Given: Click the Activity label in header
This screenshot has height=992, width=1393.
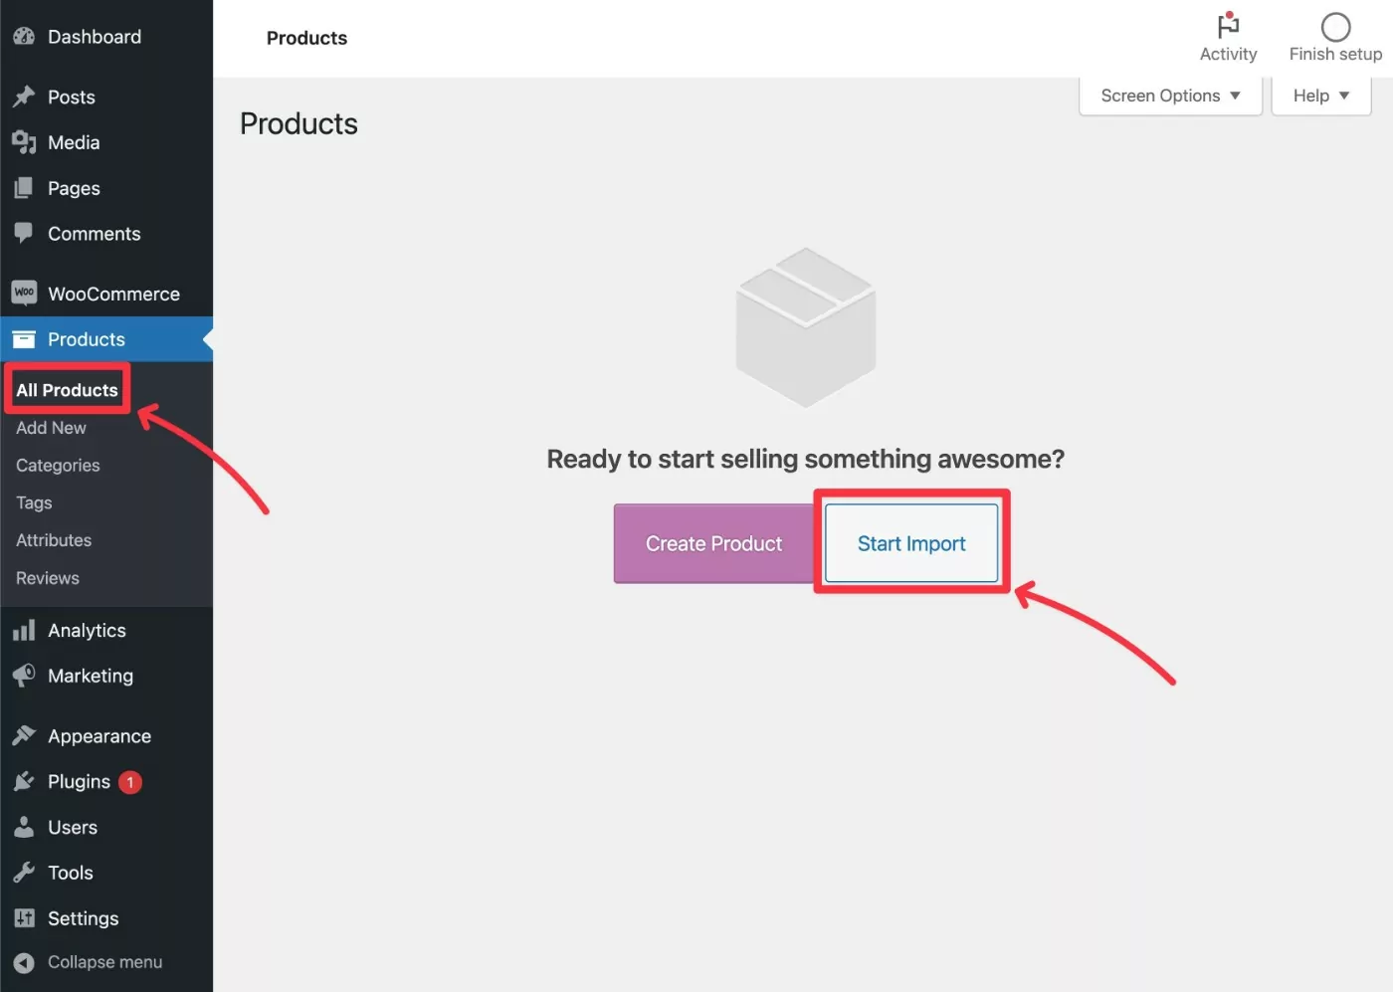Looking at the screenshot, I should (1228, 55).
